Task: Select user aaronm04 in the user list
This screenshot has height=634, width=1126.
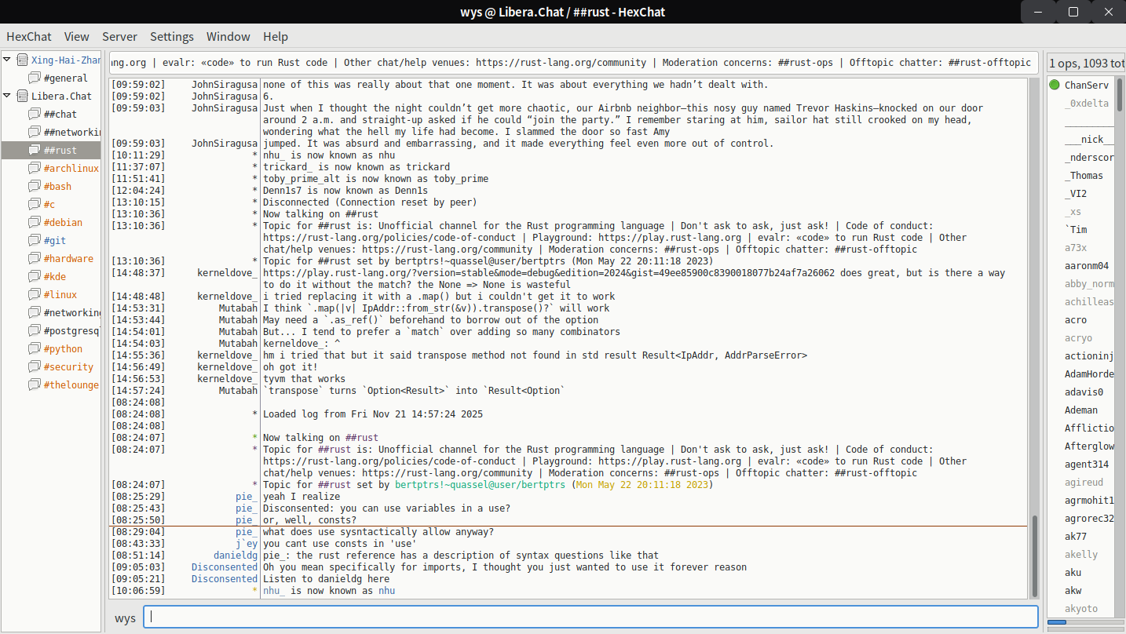Action: coord(1087,265)
